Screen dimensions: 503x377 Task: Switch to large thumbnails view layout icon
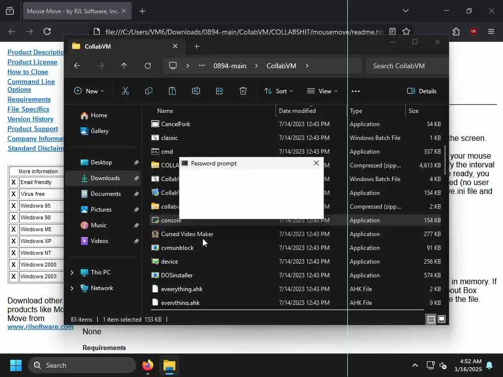[442, 319]
